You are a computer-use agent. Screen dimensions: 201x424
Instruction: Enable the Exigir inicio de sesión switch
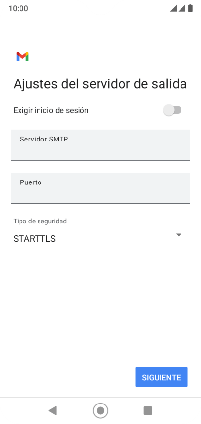tap(172, 110)
